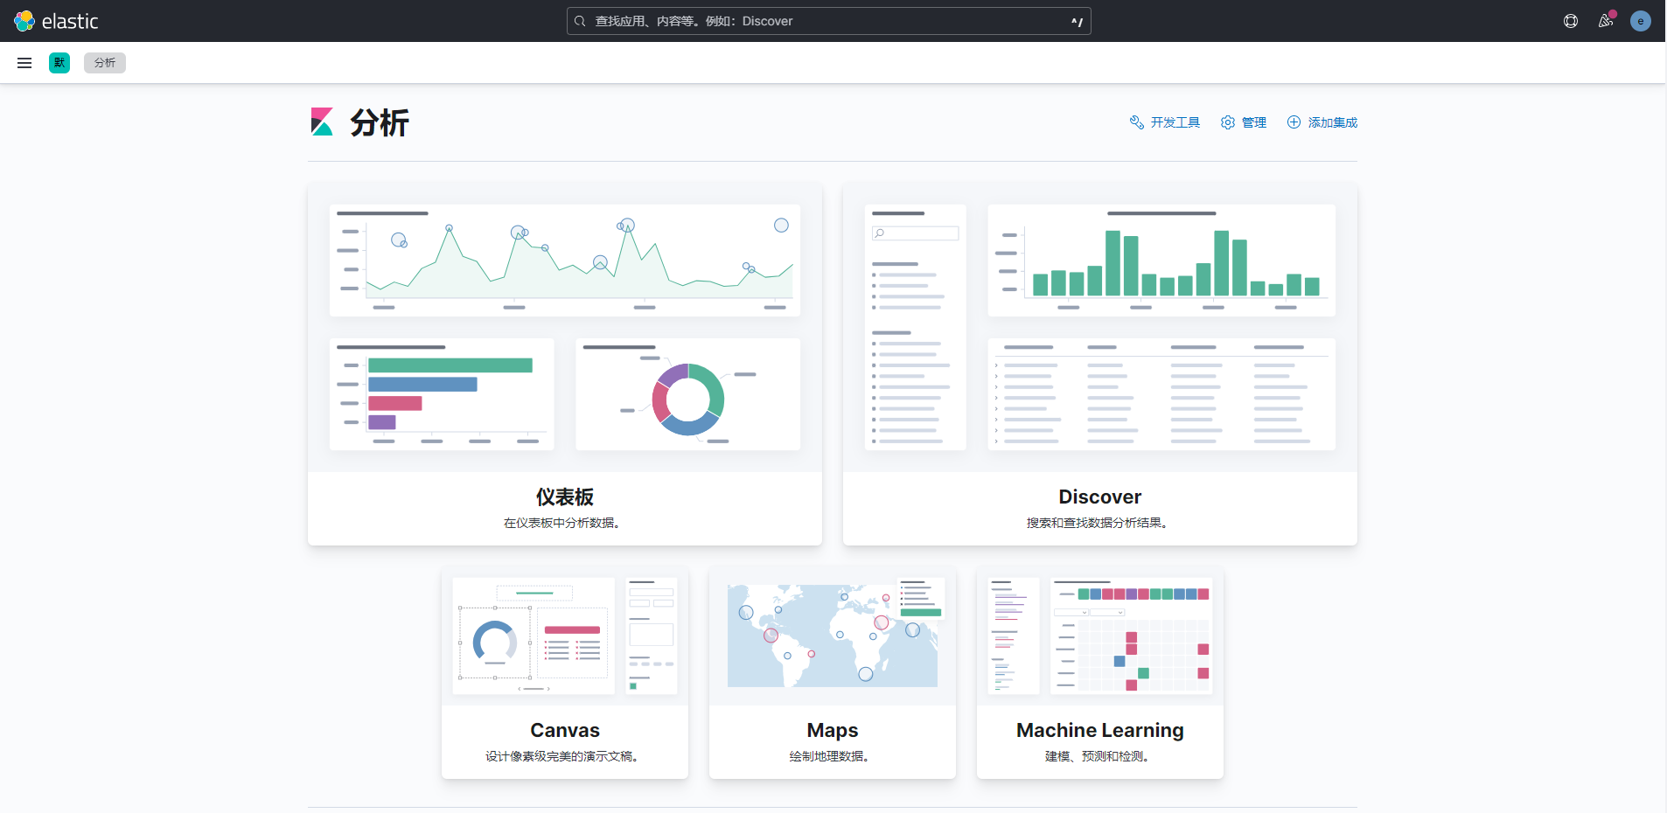1667x813 pixels.
Task: Open the green space selector avatar
Action: (x=59, y=63)
